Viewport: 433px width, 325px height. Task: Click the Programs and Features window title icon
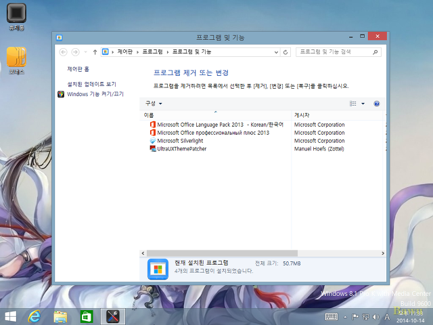pyautogui.click(x=59, y=38)
